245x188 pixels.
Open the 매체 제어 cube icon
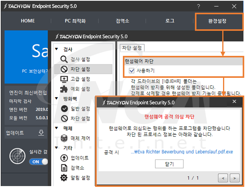[x=64, y=138]
